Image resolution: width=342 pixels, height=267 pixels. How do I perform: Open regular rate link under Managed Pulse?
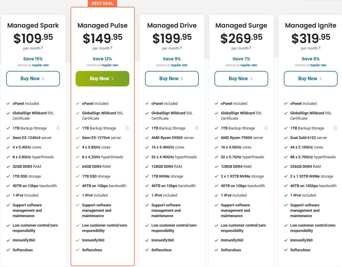tap(110, 65)
